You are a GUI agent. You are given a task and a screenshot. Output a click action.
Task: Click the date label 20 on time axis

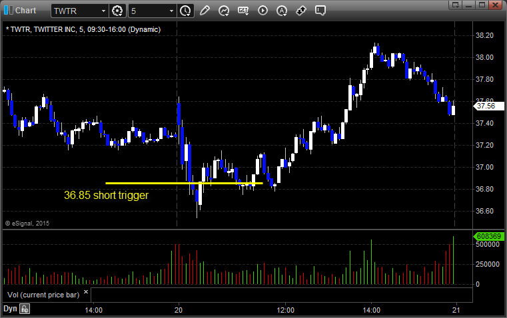179,310
